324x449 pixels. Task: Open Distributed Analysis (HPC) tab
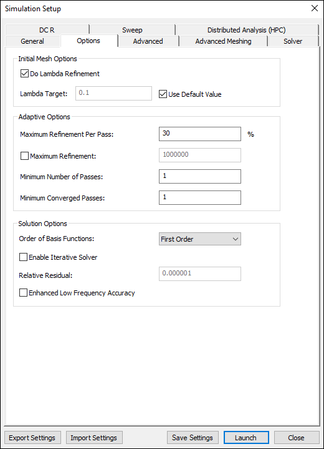tap(247, 30)
